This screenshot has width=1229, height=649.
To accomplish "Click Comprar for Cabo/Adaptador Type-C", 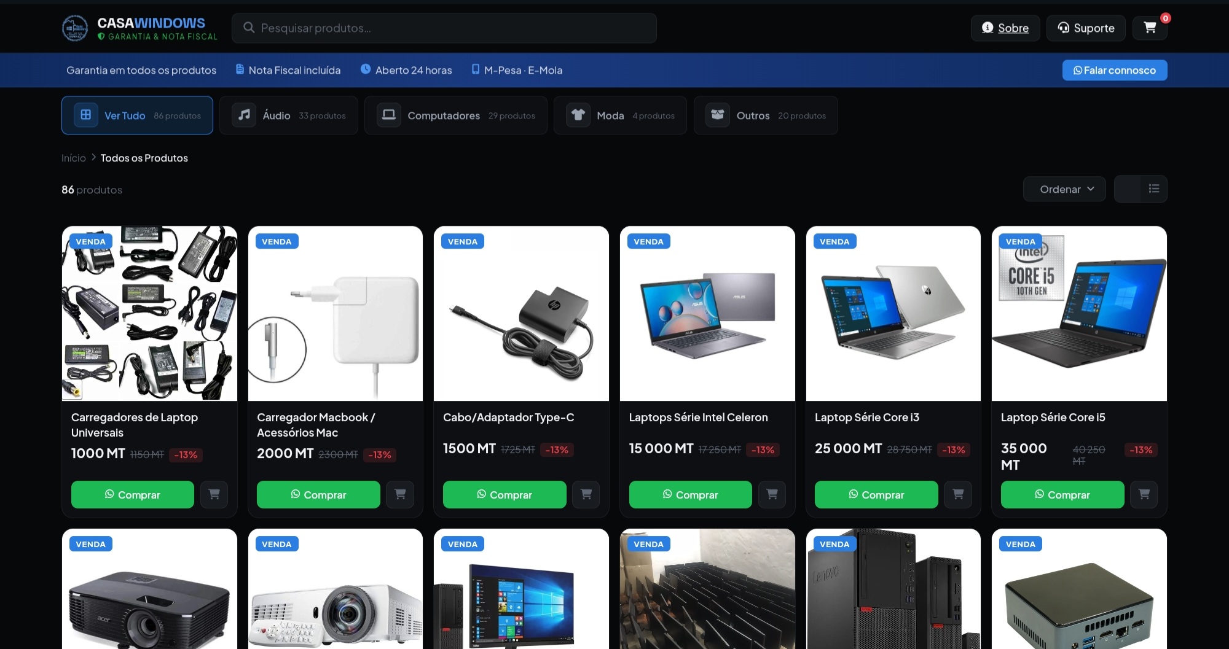I will pos(505,494).
